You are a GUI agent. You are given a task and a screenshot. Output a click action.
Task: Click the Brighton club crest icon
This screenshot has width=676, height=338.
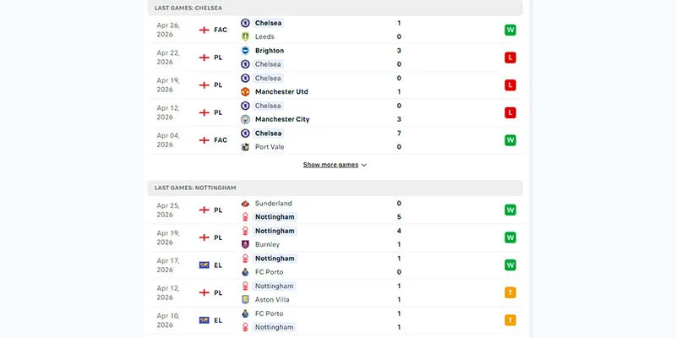245,51
